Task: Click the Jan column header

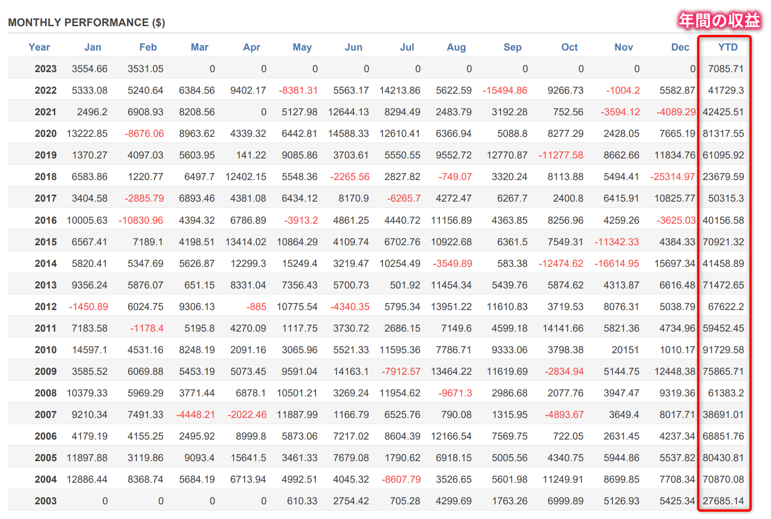Action: 93,47
